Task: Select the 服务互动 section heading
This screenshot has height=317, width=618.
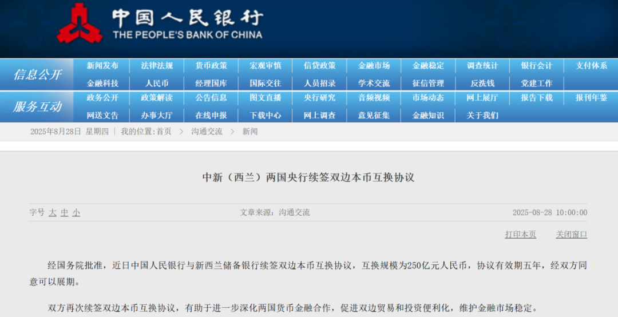Action: 38,107
